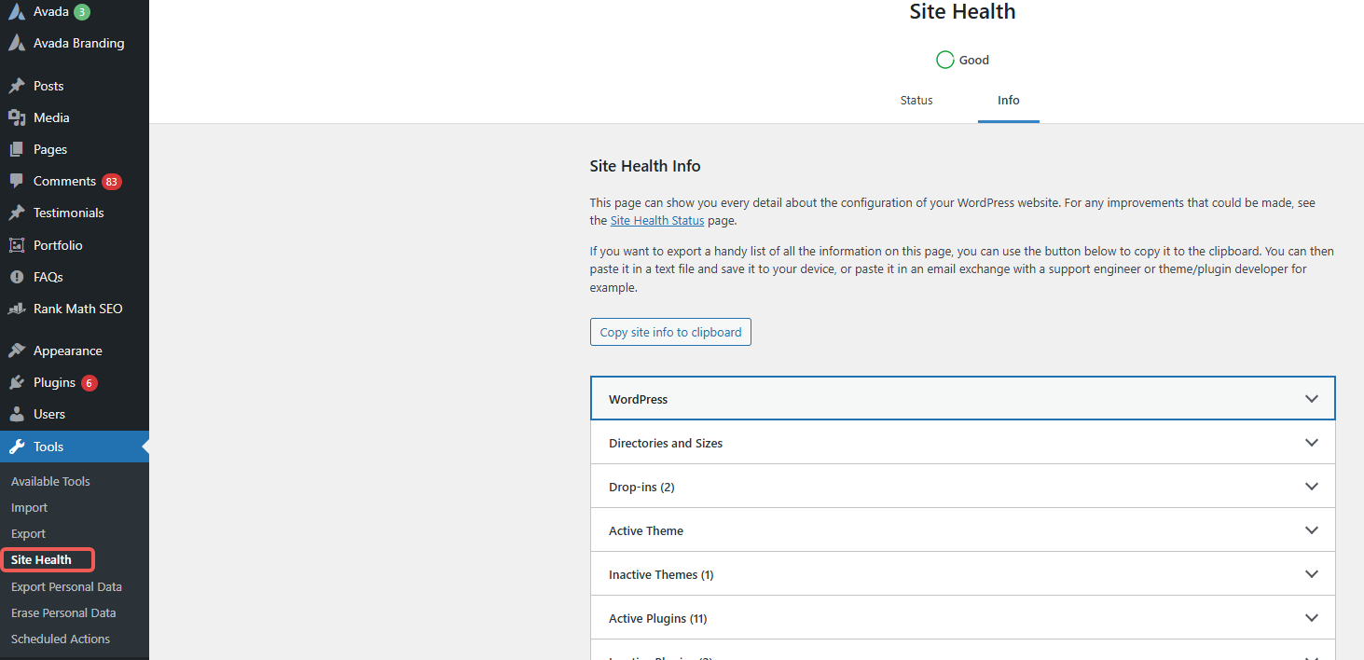This screenshot has height=660, width=1364.
Task: Expand the WordPress info section
Action: click(962, 399)
